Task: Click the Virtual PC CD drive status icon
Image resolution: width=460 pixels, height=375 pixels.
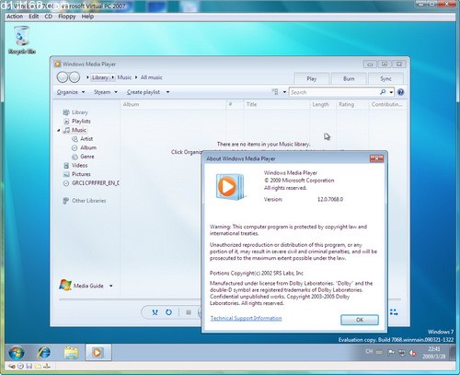Action: point(20,366)
